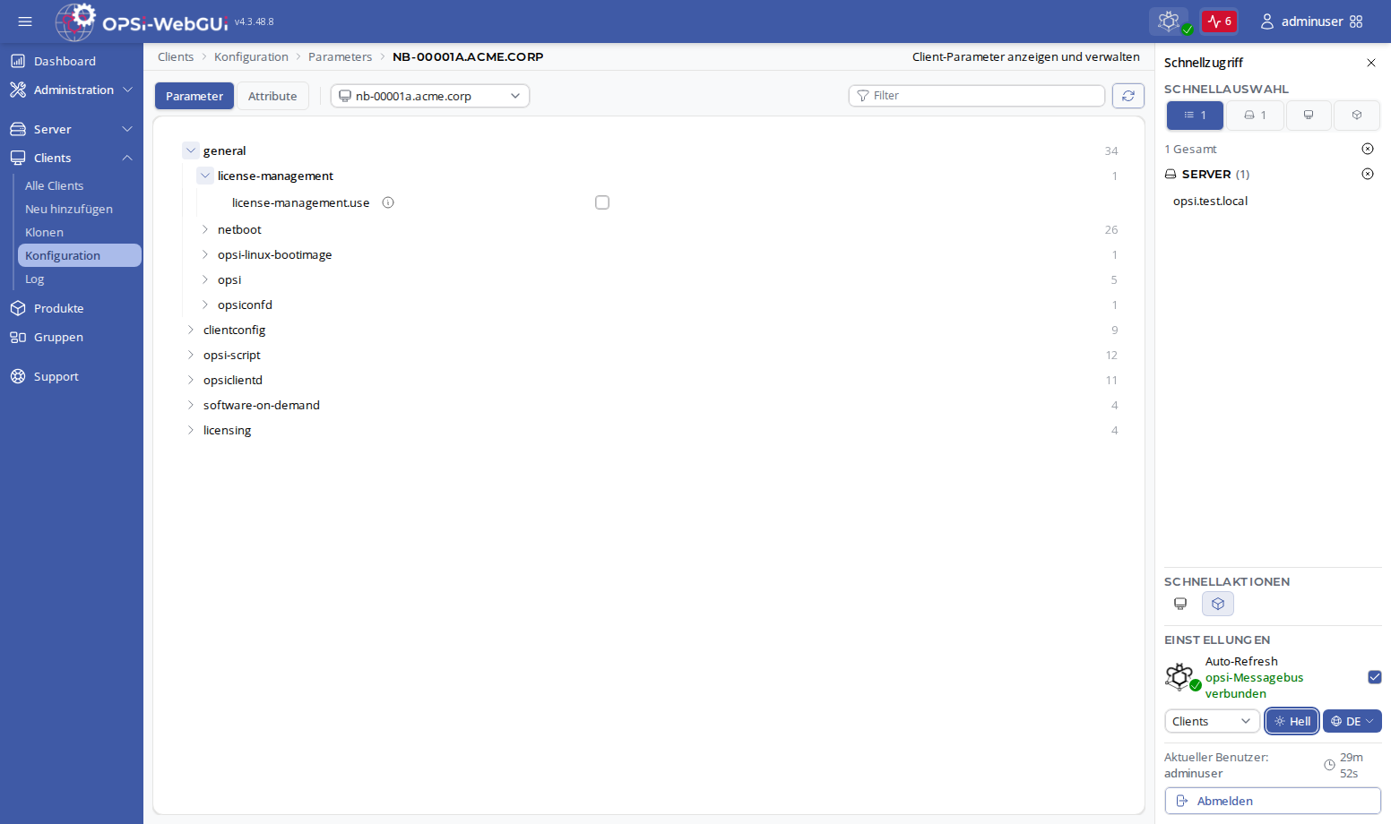This screenshot has height=824, width=1391.
Task: Close the Schnellzugriff panel
Action: pyautogui.click(x=1371, y=63)
